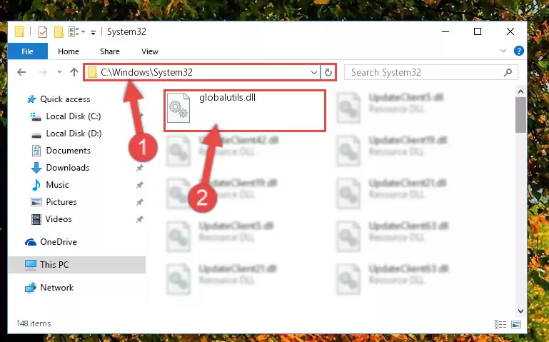Select the globalutils.dll file
The width and height of the screenshot is (549, 342).
245,111
